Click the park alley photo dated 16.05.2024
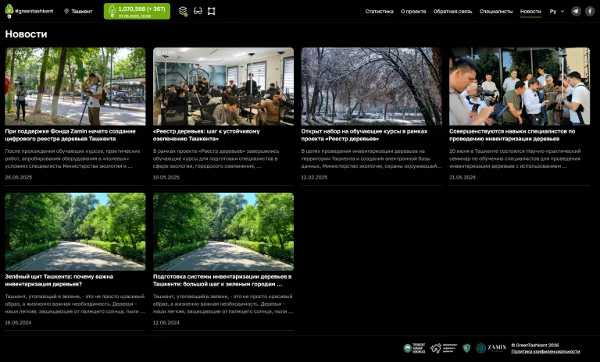The image size is (600, 362). click(75, 232)
